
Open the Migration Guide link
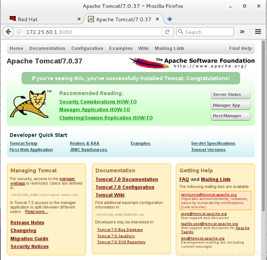[29, 238]
